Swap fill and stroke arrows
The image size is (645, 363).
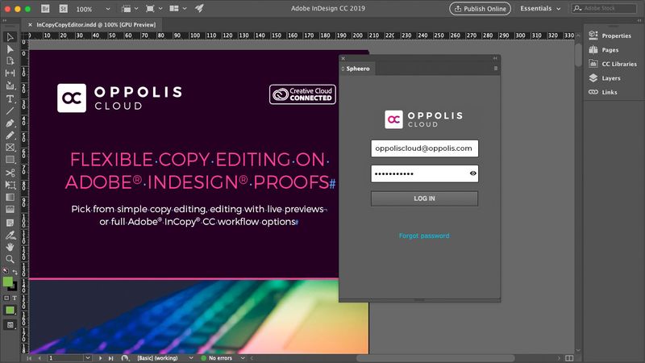tap(15, 272)
